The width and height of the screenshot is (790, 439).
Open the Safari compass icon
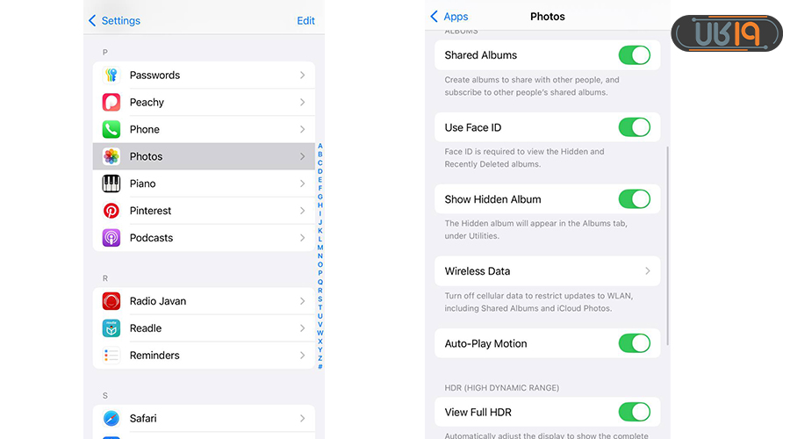click(x=111, y=419)
